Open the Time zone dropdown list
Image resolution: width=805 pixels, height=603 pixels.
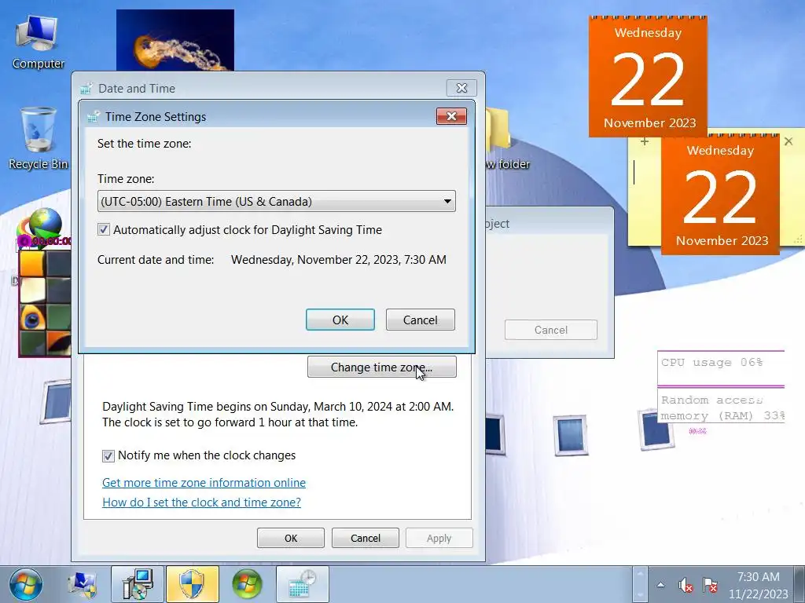[x=276, y=202]
